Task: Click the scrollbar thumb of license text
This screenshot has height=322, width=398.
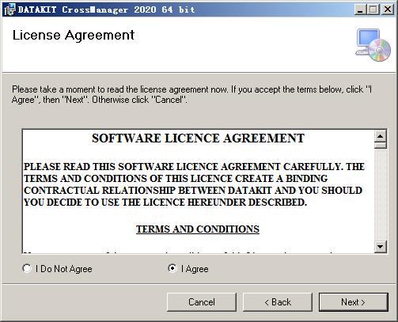Action: [381, 146]
